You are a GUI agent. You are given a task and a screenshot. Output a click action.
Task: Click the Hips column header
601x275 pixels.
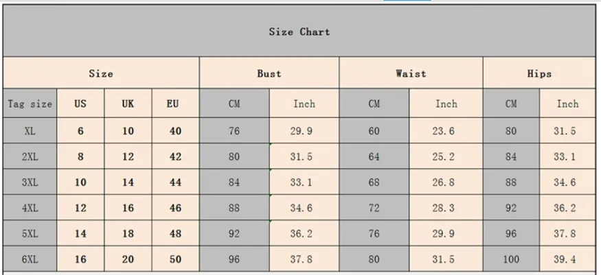(x=539, y=73)
